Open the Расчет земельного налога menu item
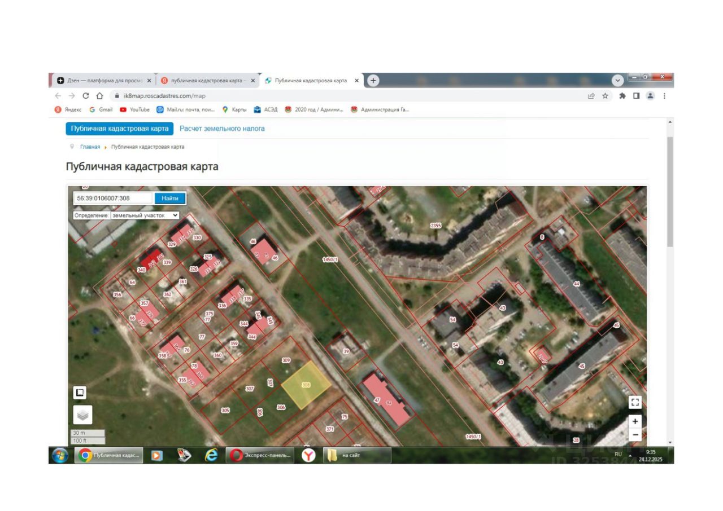Image resolution: width=723 pixels, height=511 pixels. (x=222, y=129)
